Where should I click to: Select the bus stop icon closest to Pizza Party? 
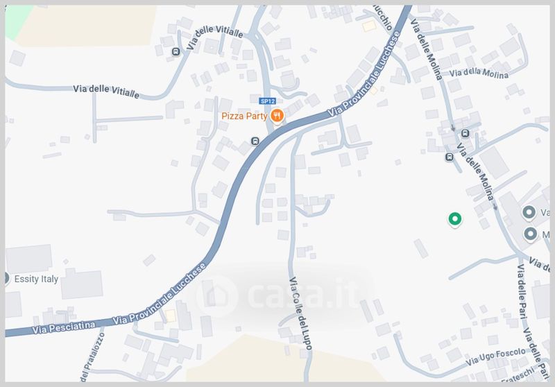point(255,141)
